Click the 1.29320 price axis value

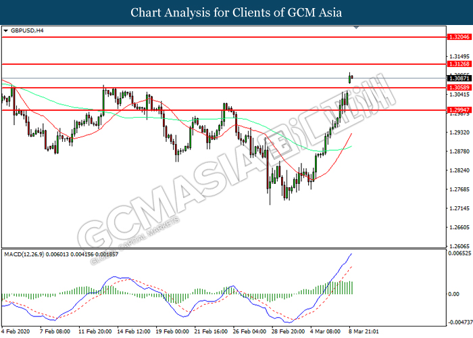tap(459, 132)
